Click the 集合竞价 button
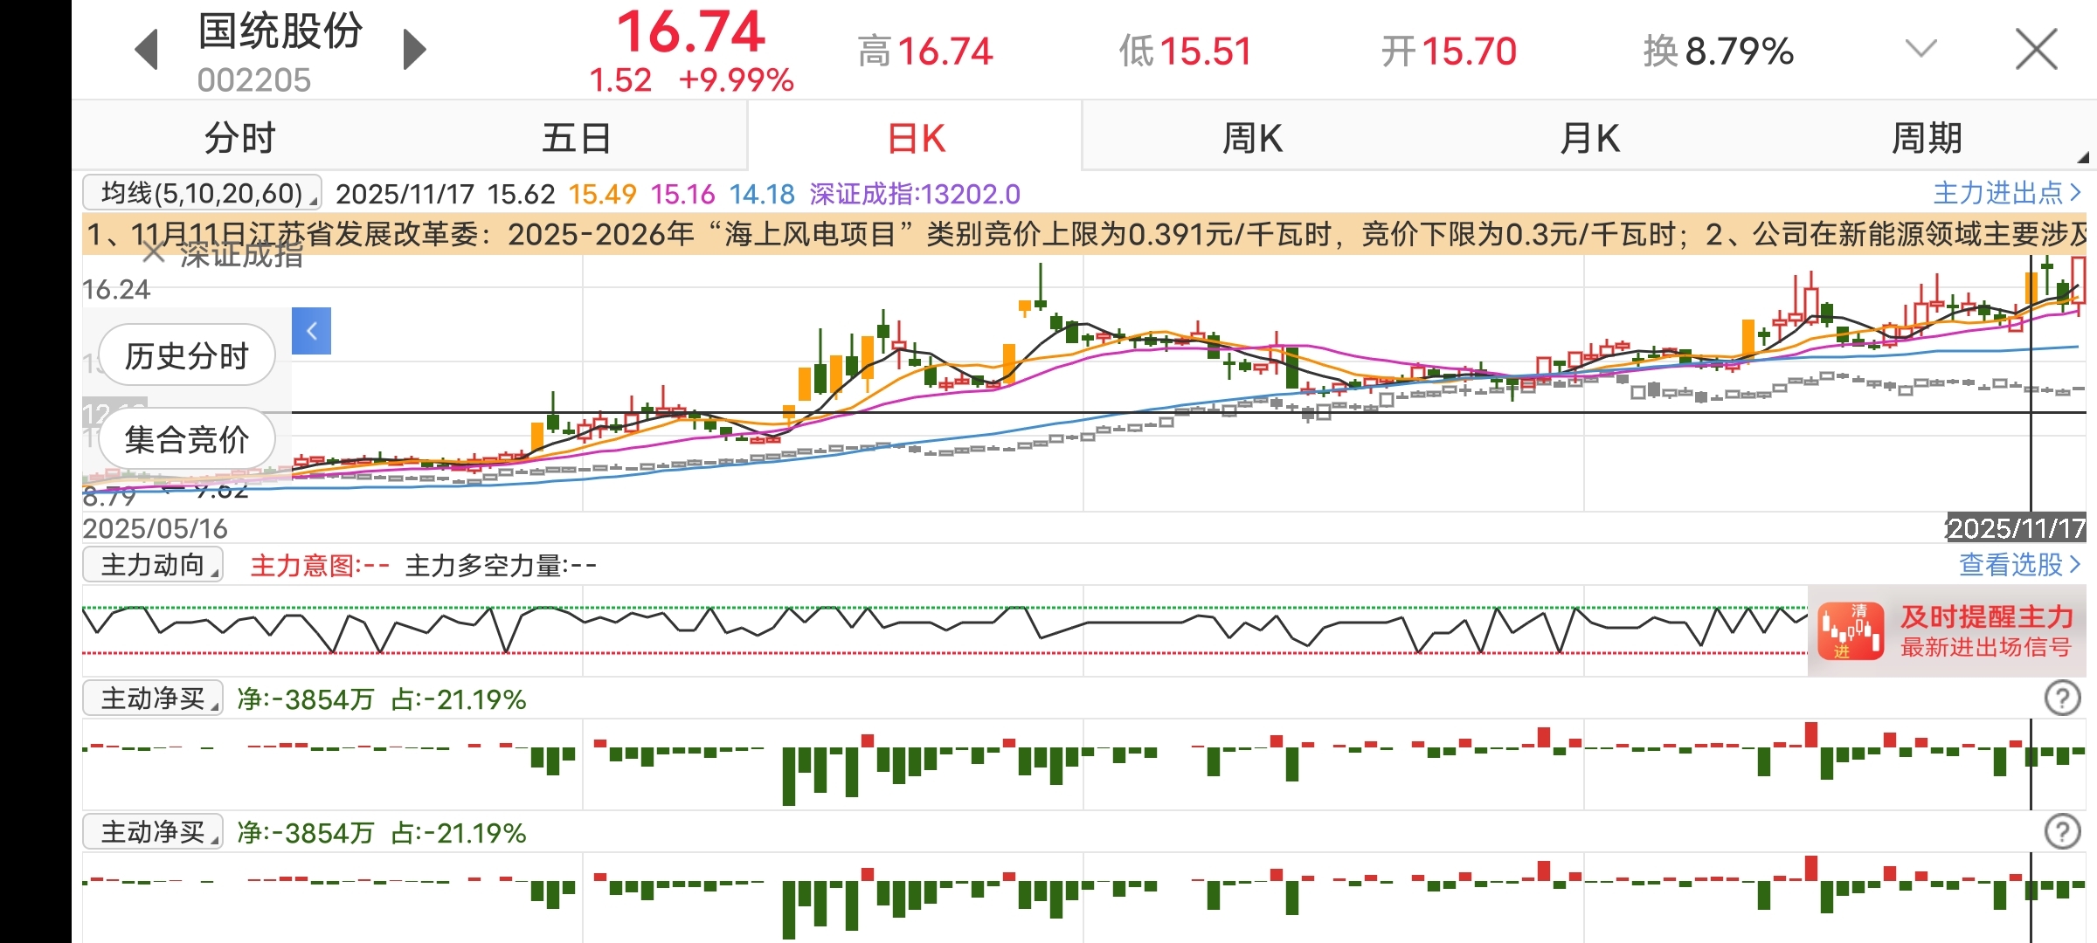2097x943 pixels. point(187,439)
